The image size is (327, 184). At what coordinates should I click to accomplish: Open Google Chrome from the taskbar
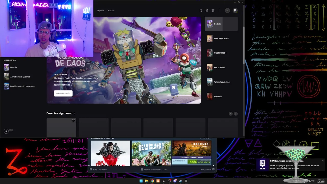pos(152,181)
